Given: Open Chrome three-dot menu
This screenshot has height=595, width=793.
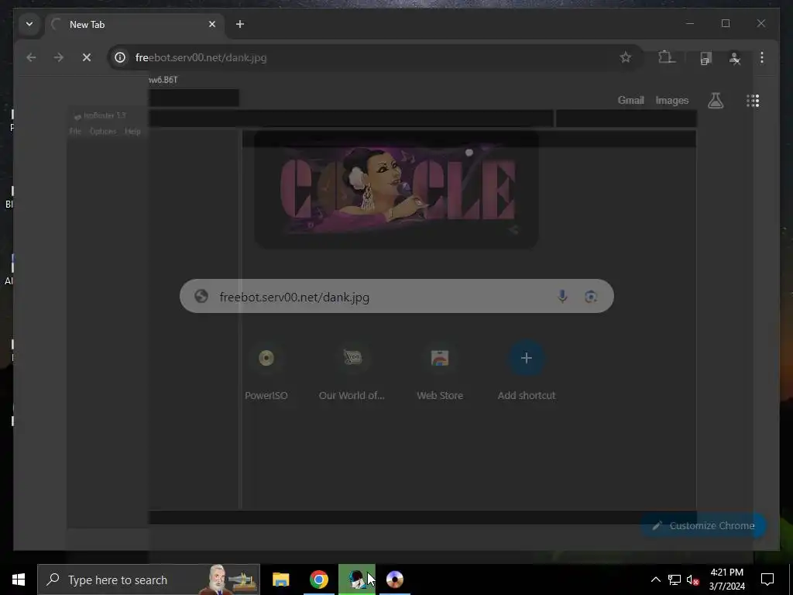Looking at the screenshot, I should coord(762,57).
